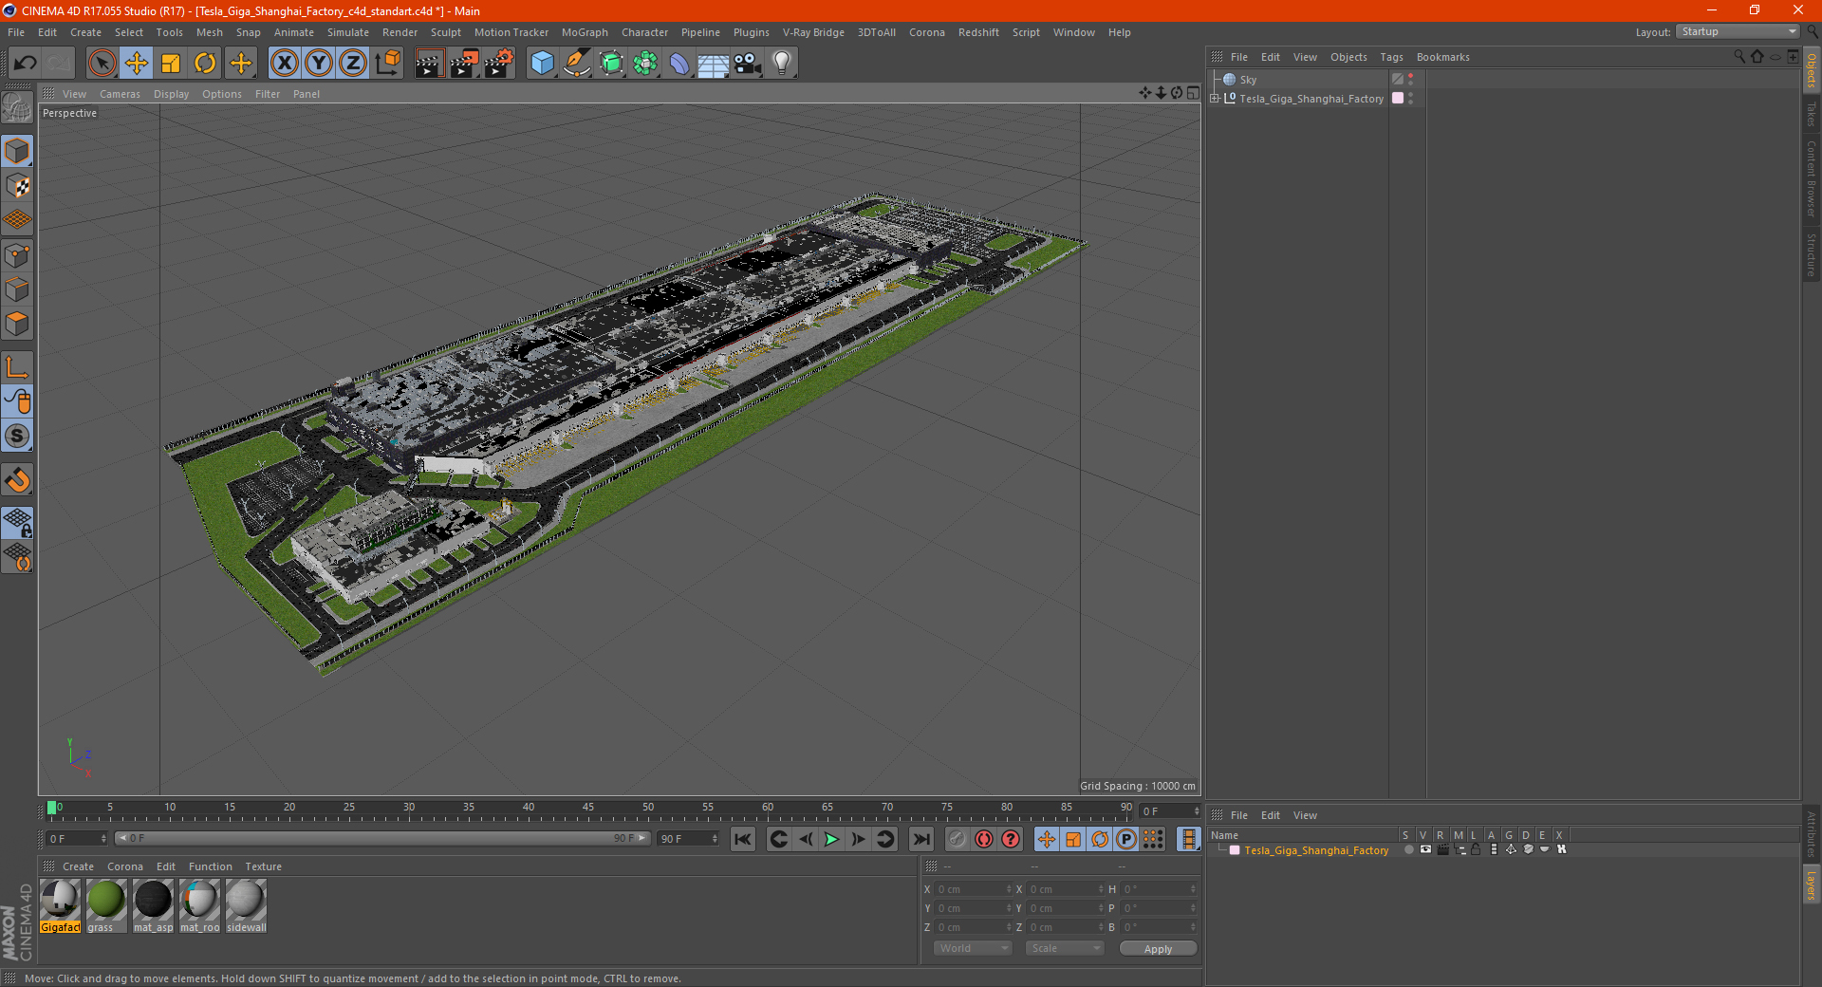Image resolution: width=1822 pixels, height=987 pixels.
Task: Click the X position input field
Action: click(x=975, y=889)
